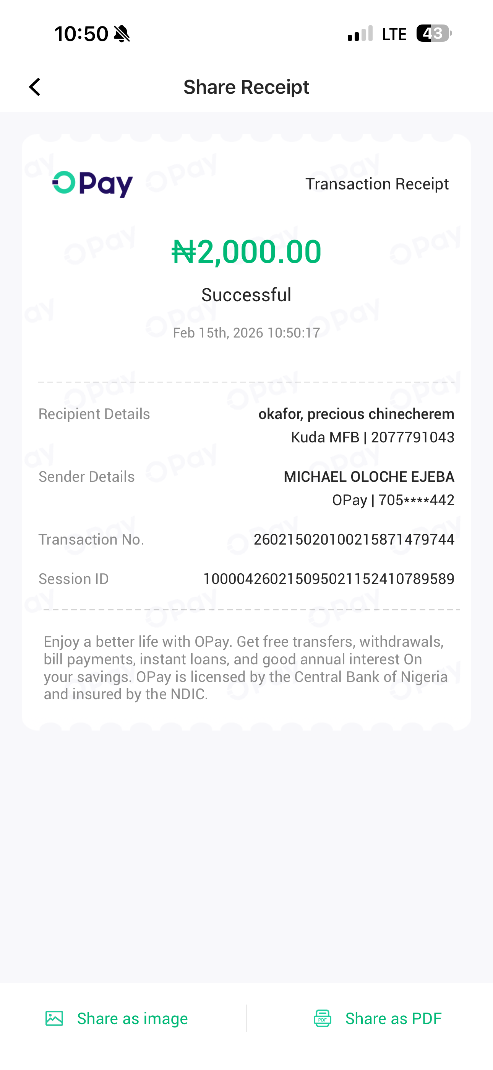Tap the Successful status text
The width and height of the screenshot is (493, 1070).
tap(246, 295)
